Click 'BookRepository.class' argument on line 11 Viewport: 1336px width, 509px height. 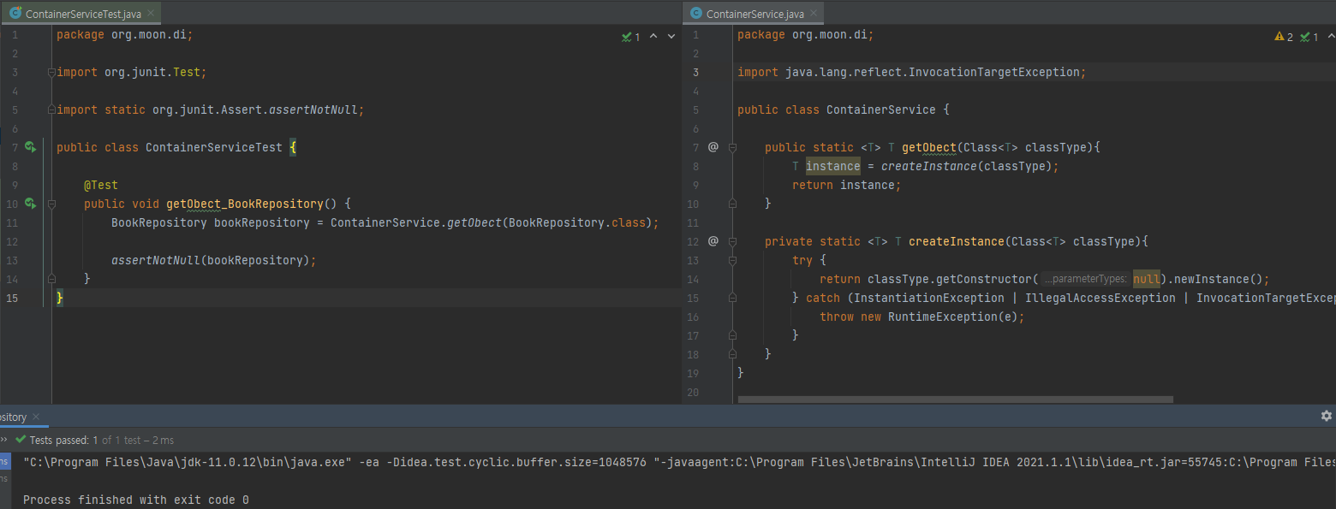577,222
